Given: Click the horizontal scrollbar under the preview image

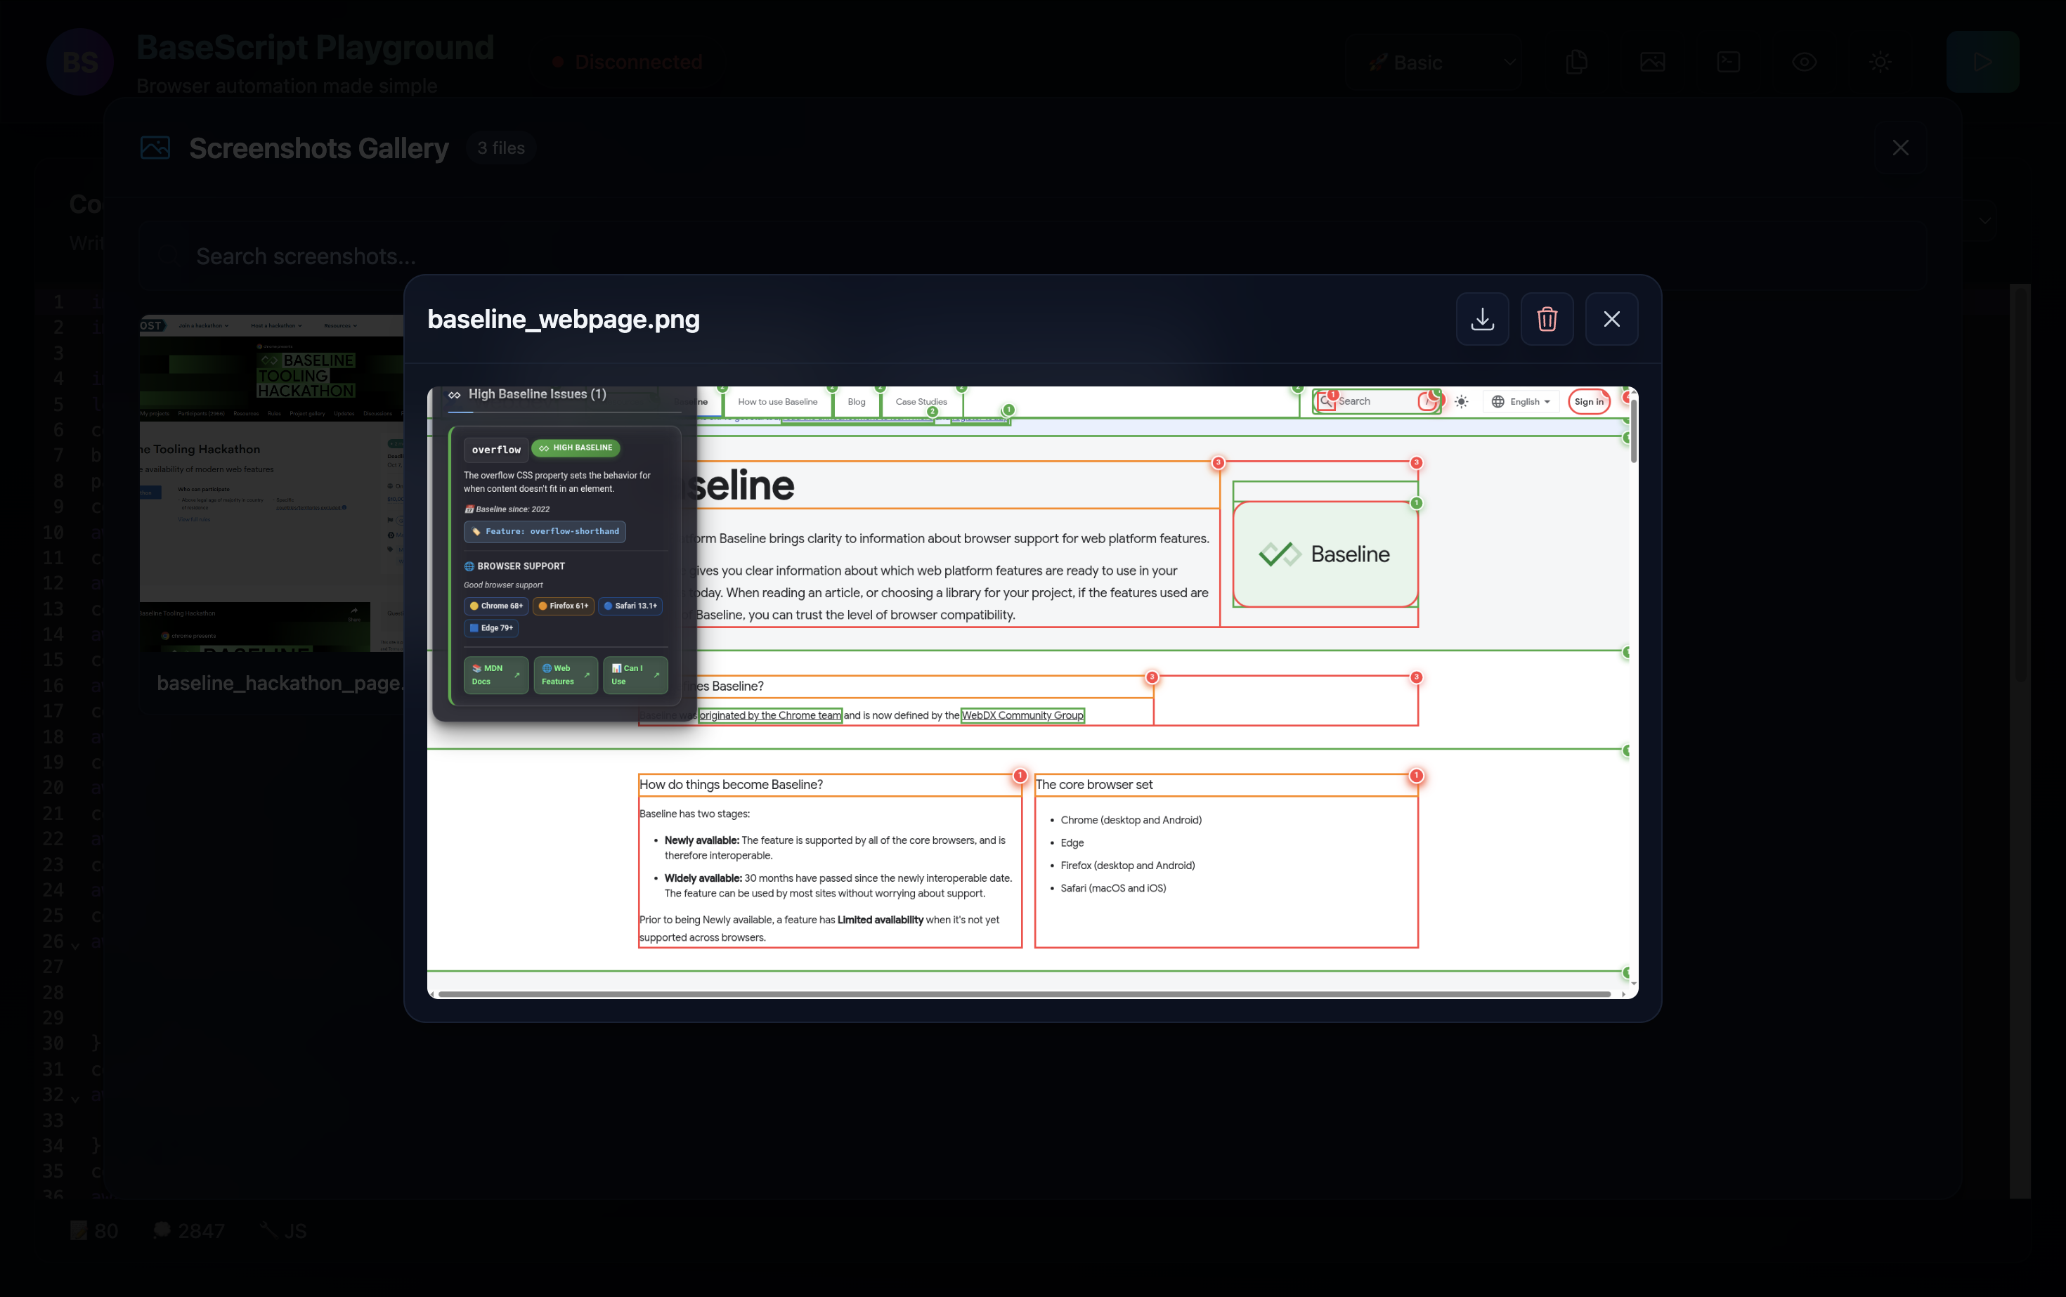Looking at the screenshot, I should pyautogui.click(x=1021, y=993).
